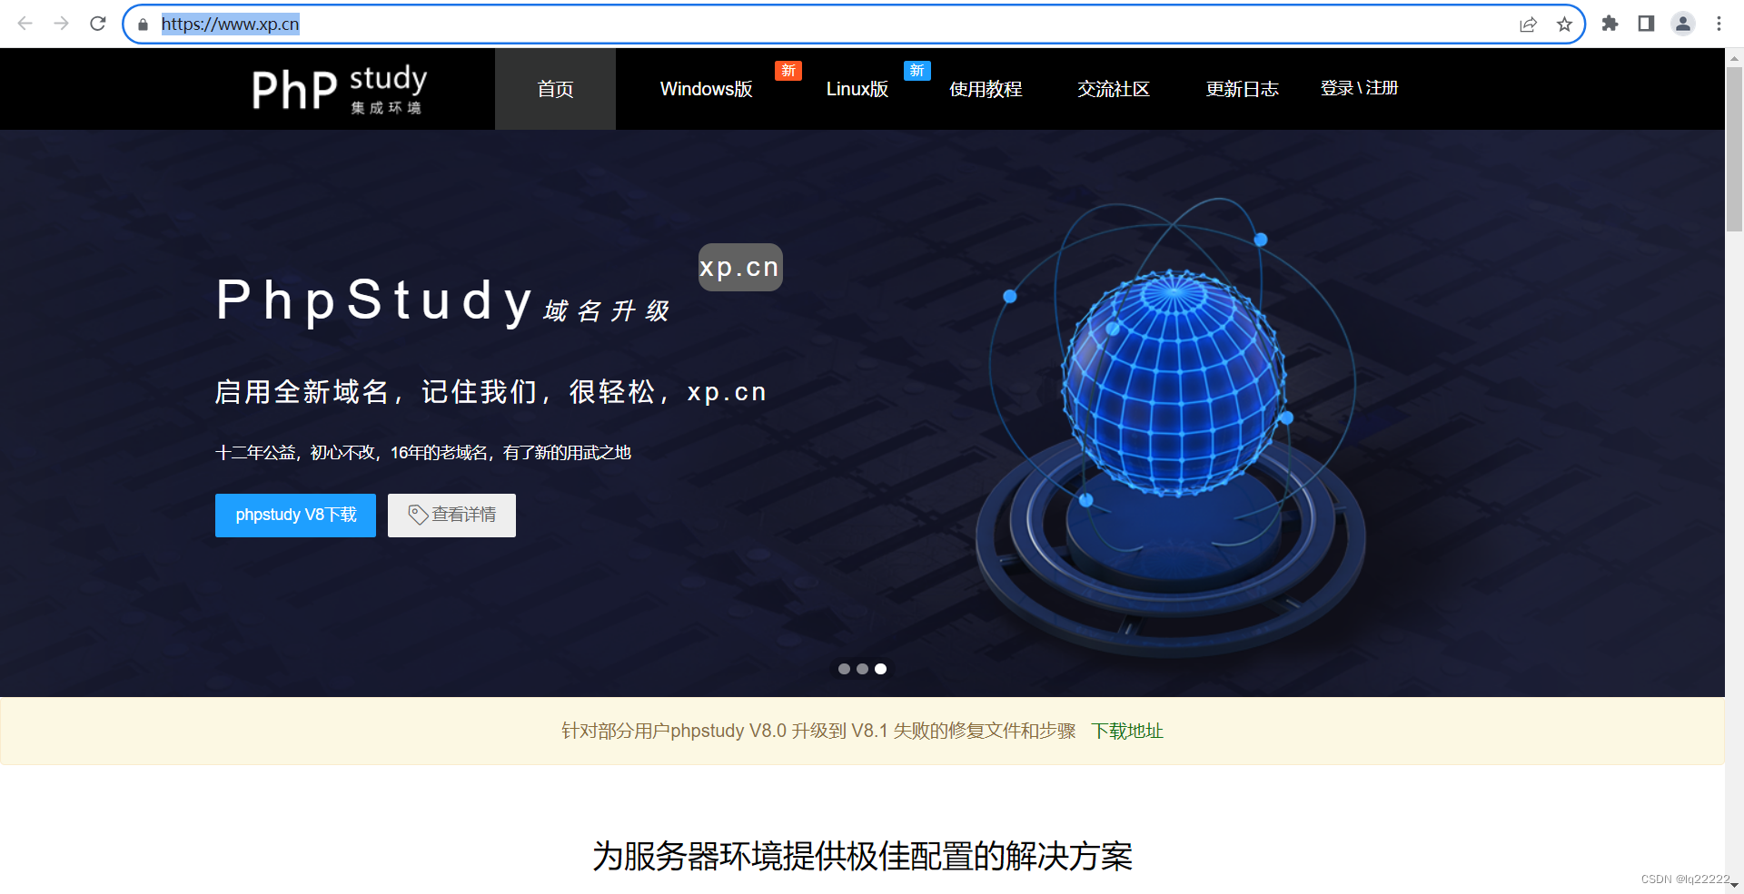The width and height of the screenshot is (1744, 894).
Task: Open the 下载地址 link in the notice
Action: pyautogui.click(x=1127, y=731)
